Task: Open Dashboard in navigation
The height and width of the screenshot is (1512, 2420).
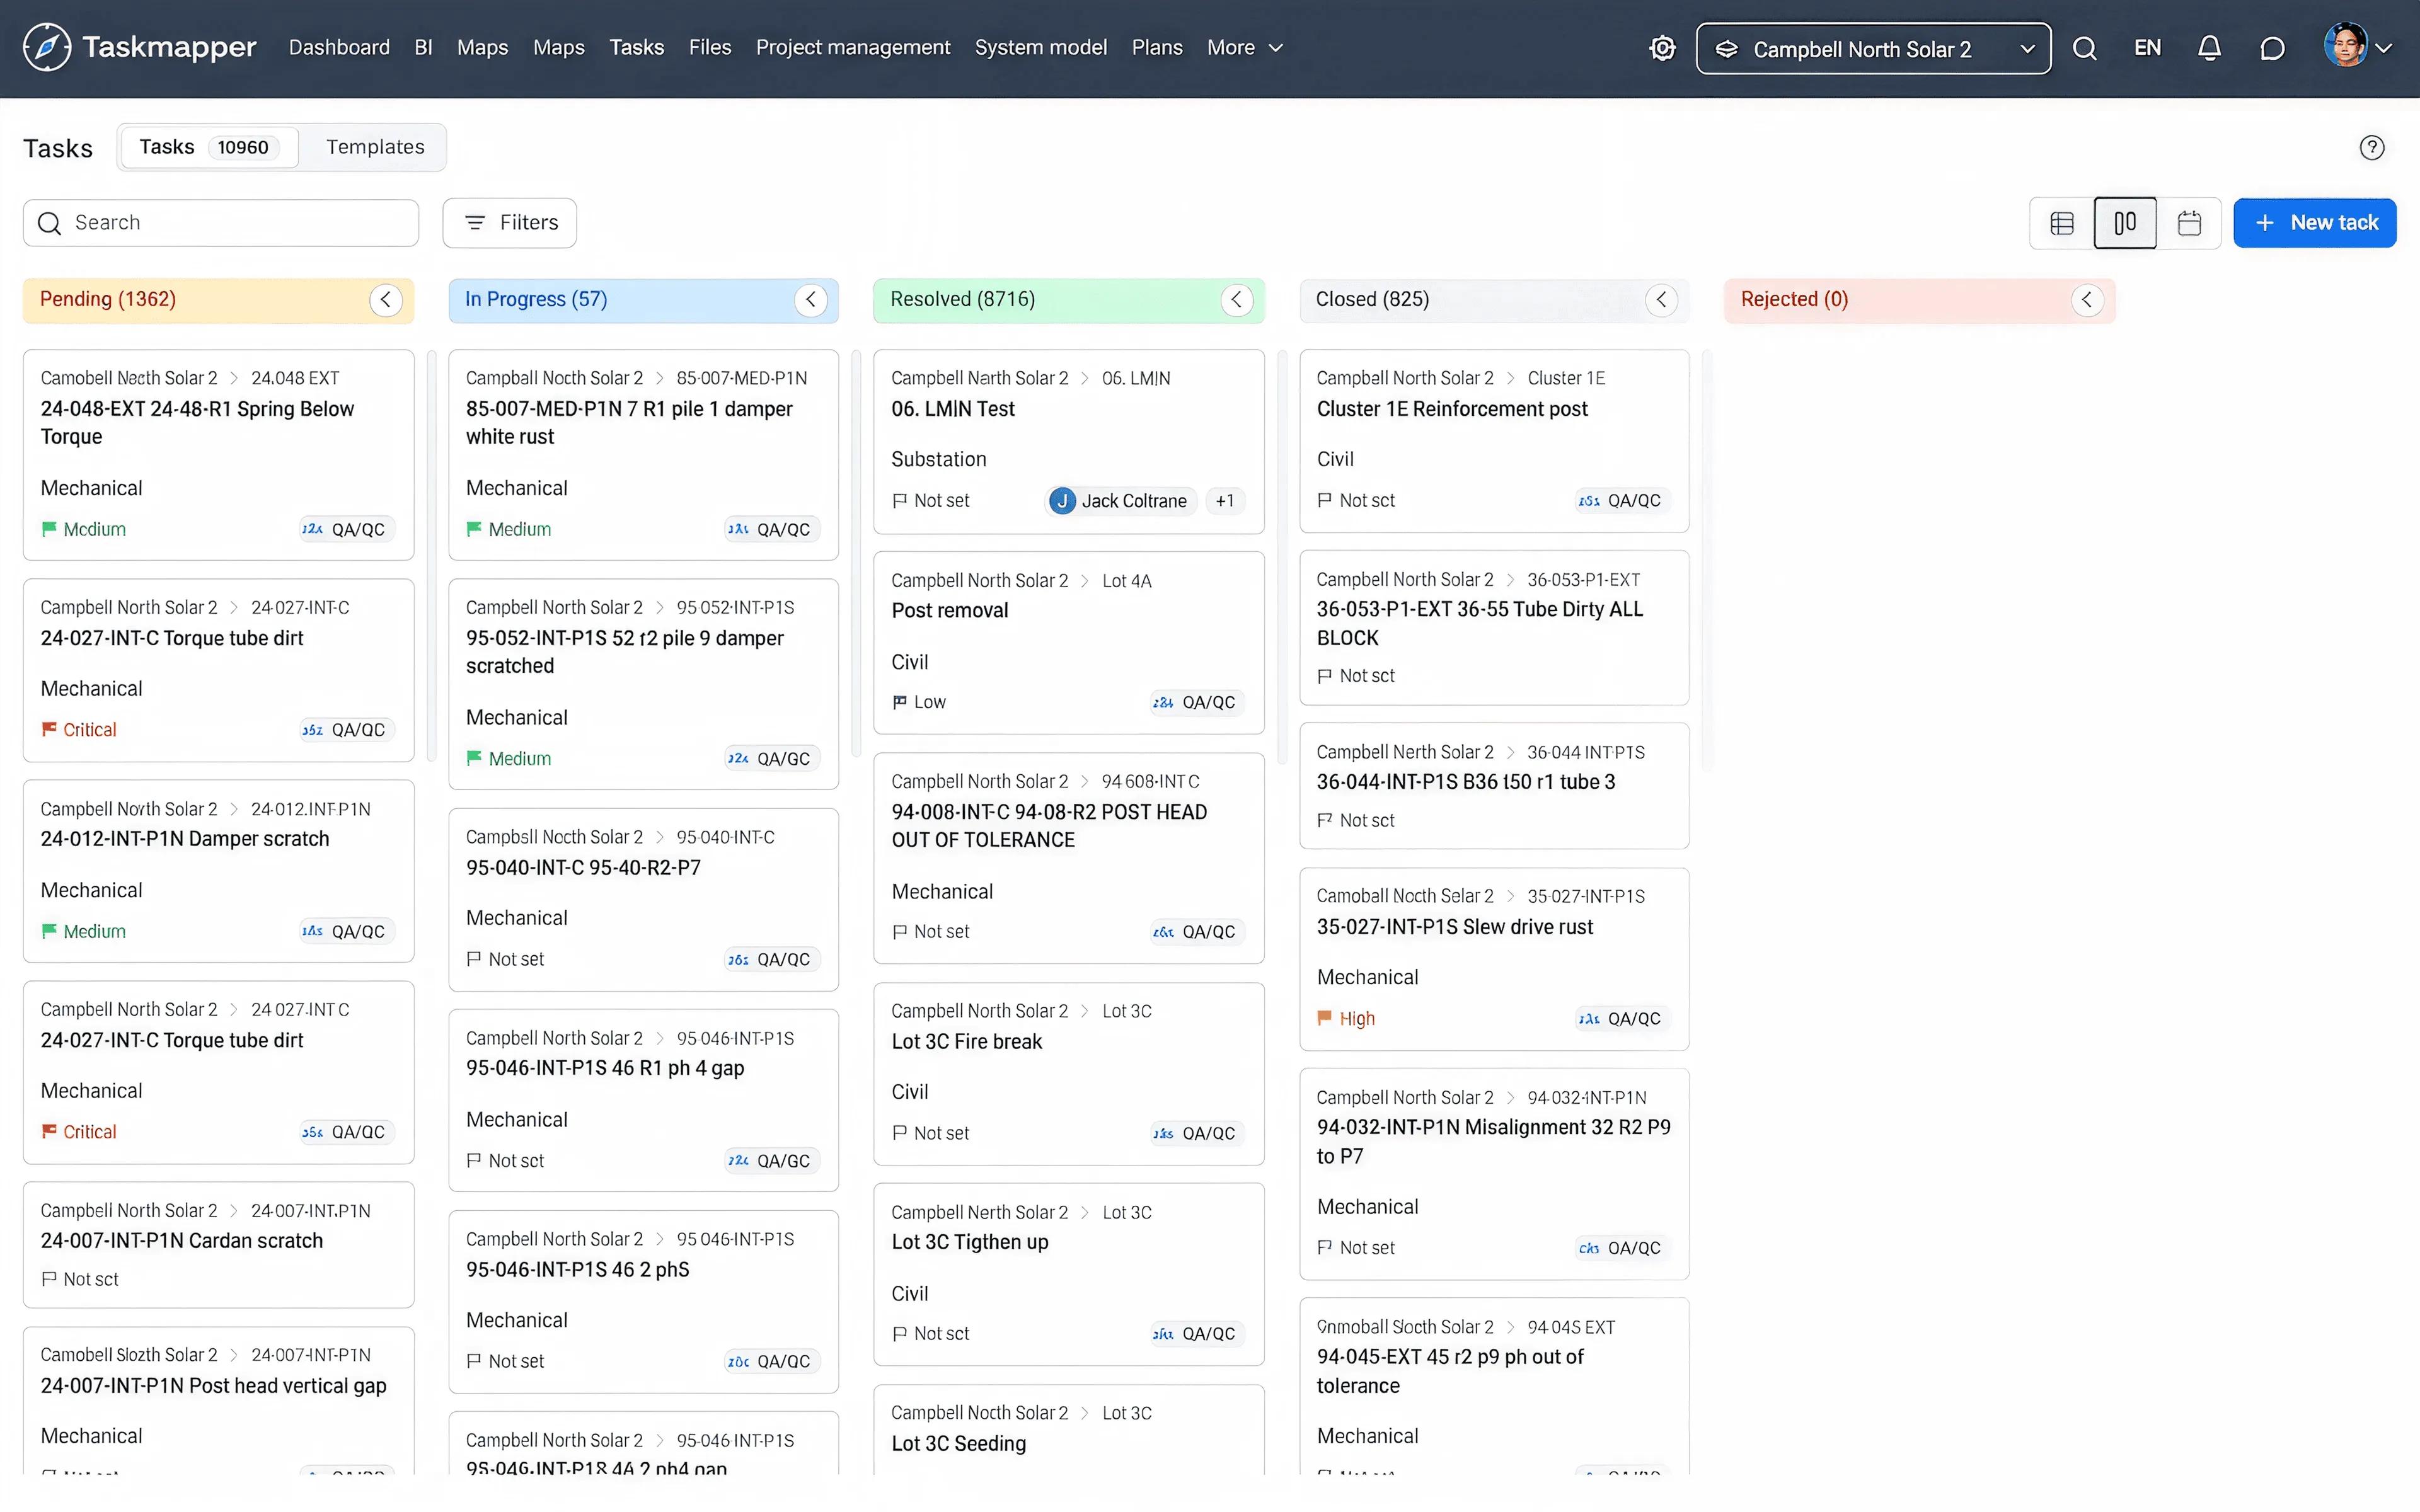Action: [x=339, y=47]
